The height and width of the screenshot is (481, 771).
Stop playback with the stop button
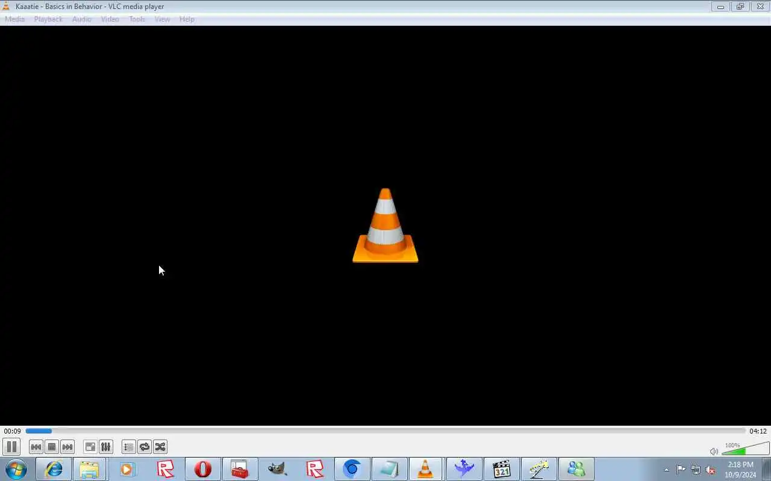[52, 447]
